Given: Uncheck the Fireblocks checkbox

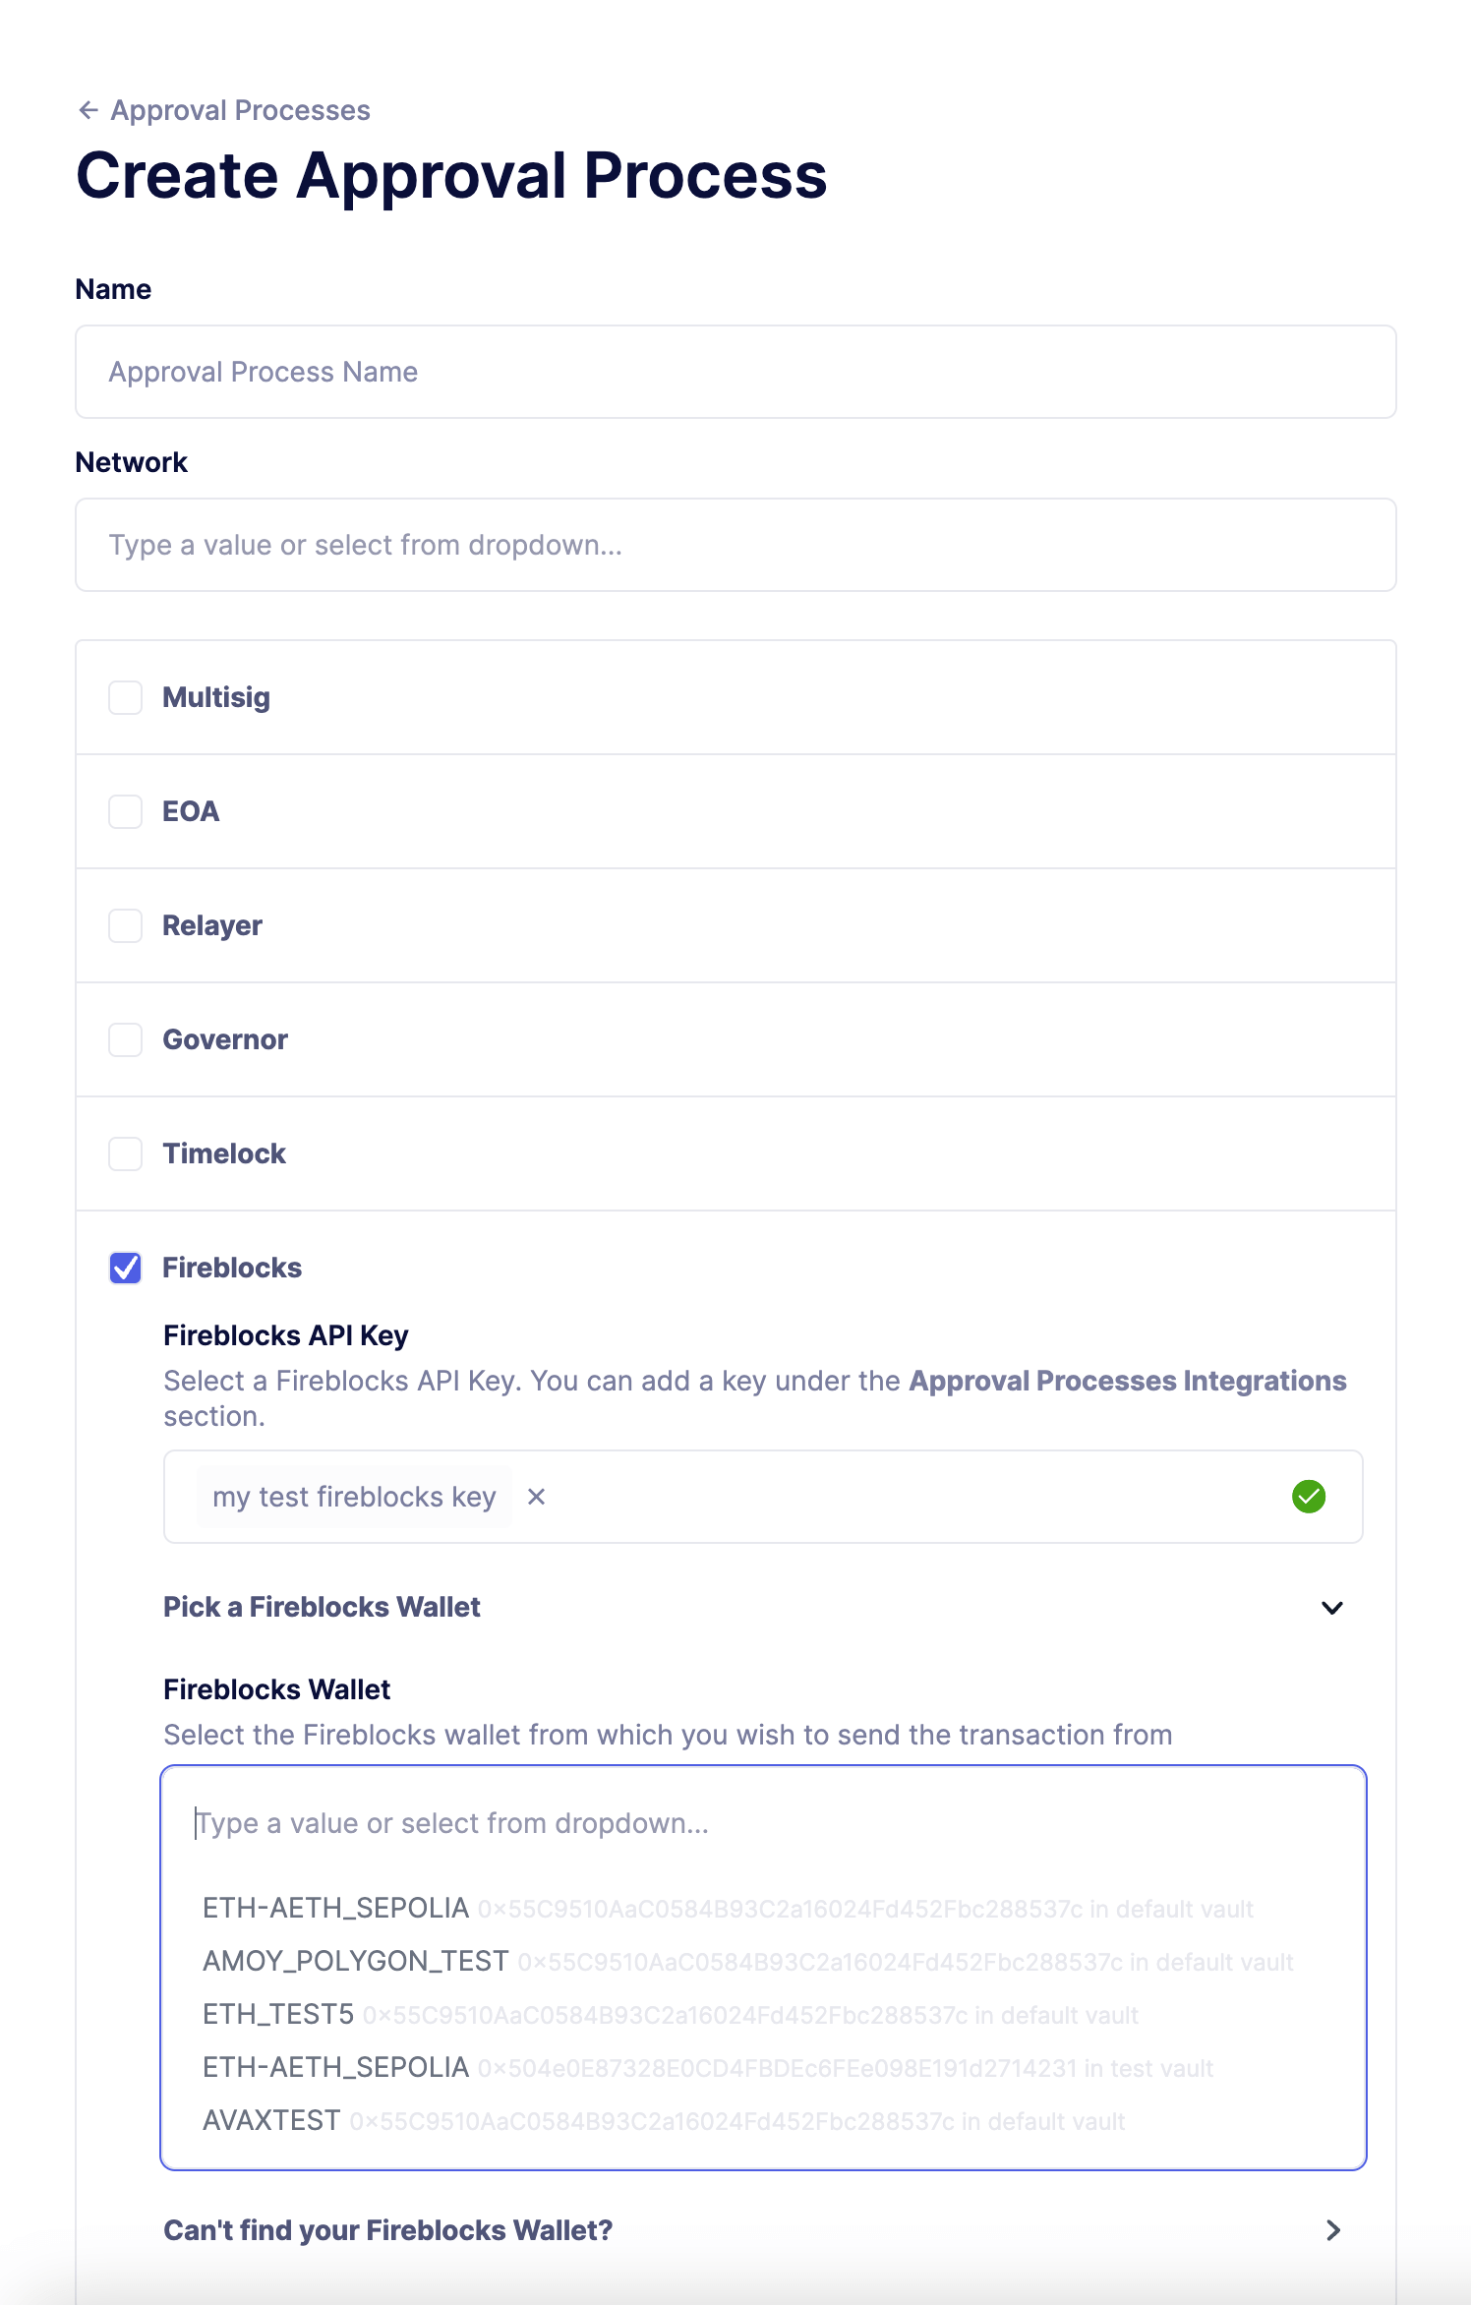Looking at the screenshot, I should [x=125, y=1269].
